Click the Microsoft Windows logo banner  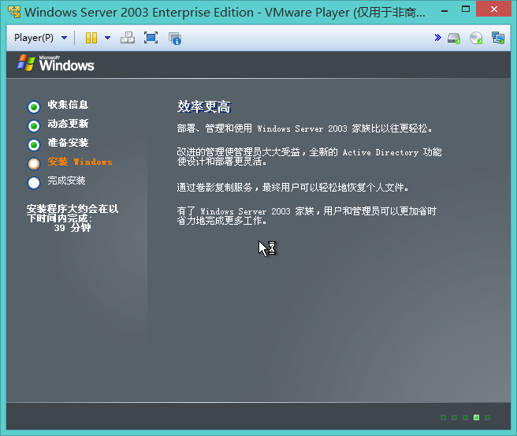[x=55, y=62]
